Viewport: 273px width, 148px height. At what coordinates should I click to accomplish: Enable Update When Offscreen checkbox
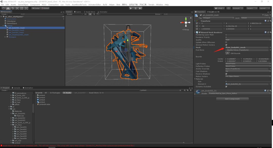226,42
